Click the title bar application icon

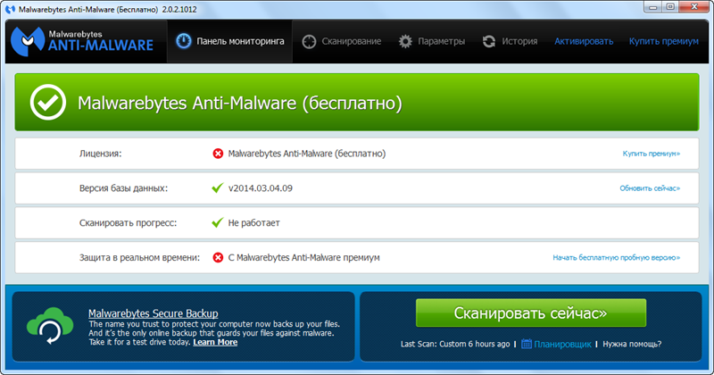pyautogui.click(x=10, y=9)
